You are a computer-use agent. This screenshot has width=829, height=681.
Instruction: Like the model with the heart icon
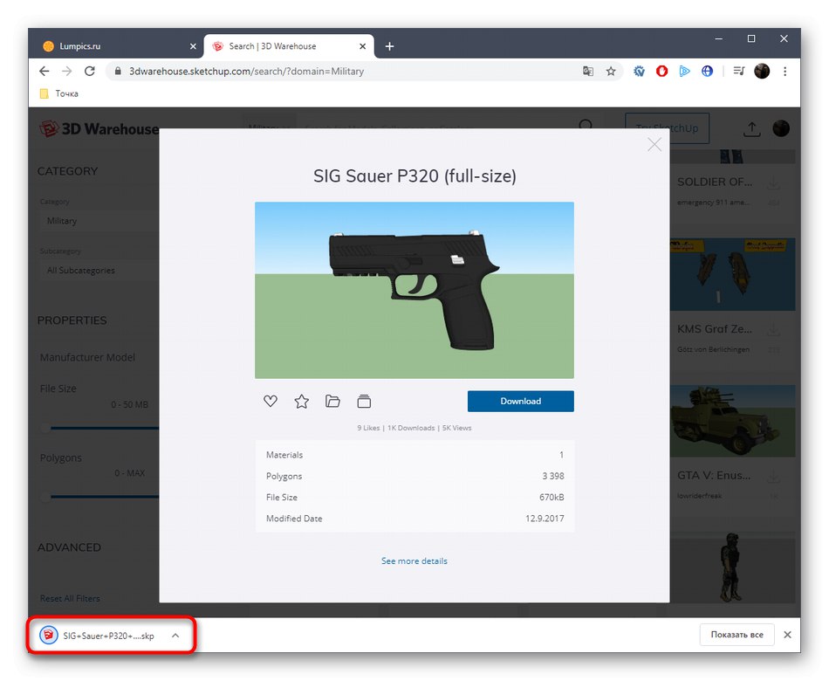[271, 402]
